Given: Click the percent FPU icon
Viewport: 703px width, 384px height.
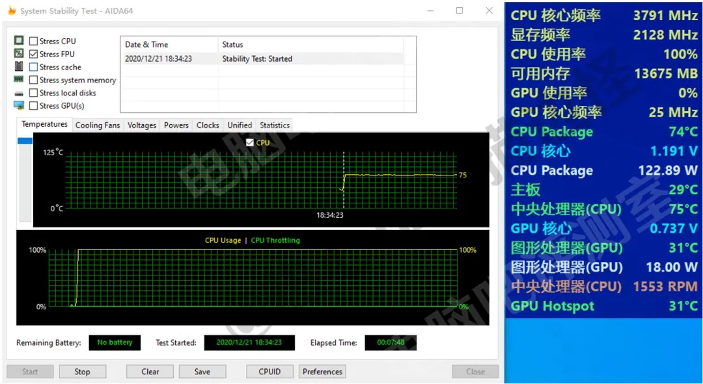Looking at the screenshot, I should tap(19, 53).
